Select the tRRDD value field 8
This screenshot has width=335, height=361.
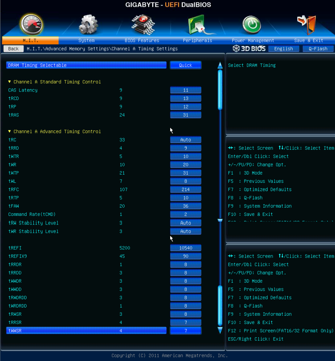click(x=186, y=273)
